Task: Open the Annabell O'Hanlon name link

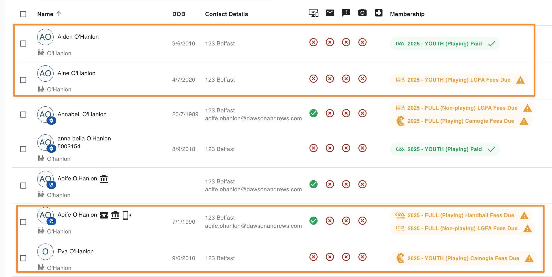Action: 82,114
